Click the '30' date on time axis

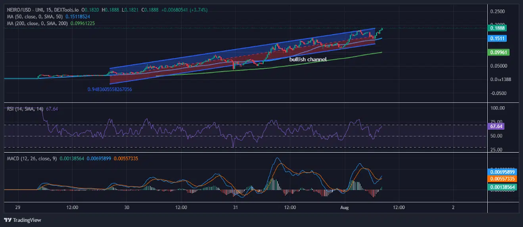(x=127, y=207)
